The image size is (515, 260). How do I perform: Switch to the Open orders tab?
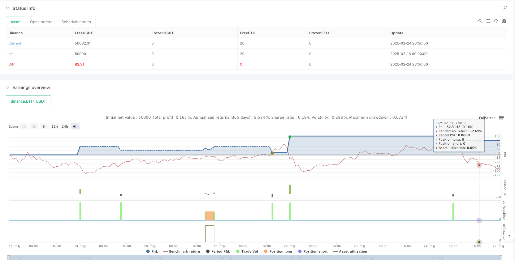[x=41, y=22]
